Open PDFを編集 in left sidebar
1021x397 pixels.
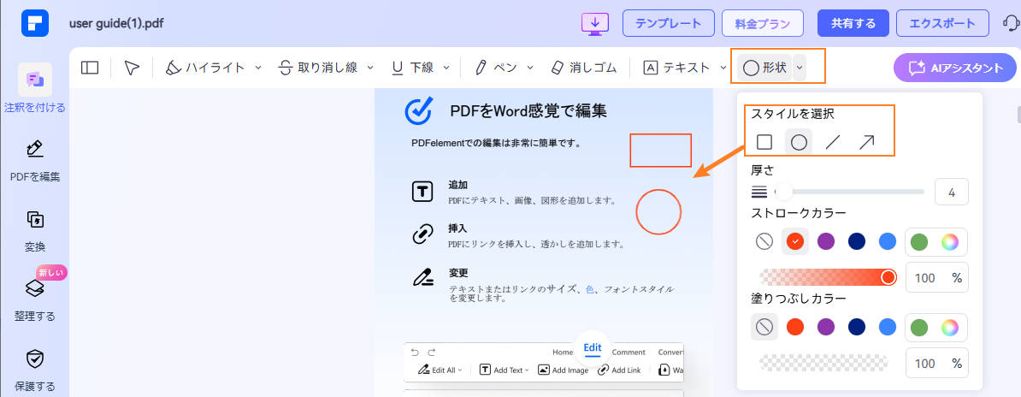[x=35, y=160]
